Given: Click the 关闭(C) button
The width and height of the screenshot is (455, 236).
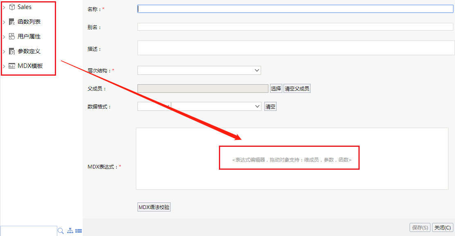Looking at the screenshot, I should [443, 227].
